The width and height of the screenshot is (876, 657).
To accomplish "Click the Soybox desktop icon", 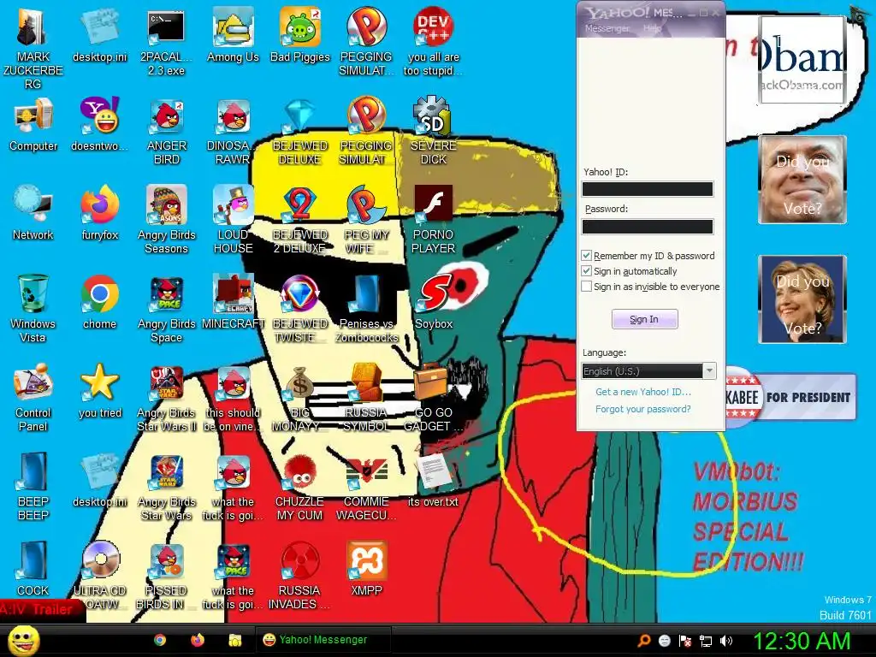I will pyautogui.click(x=434, y=302).
